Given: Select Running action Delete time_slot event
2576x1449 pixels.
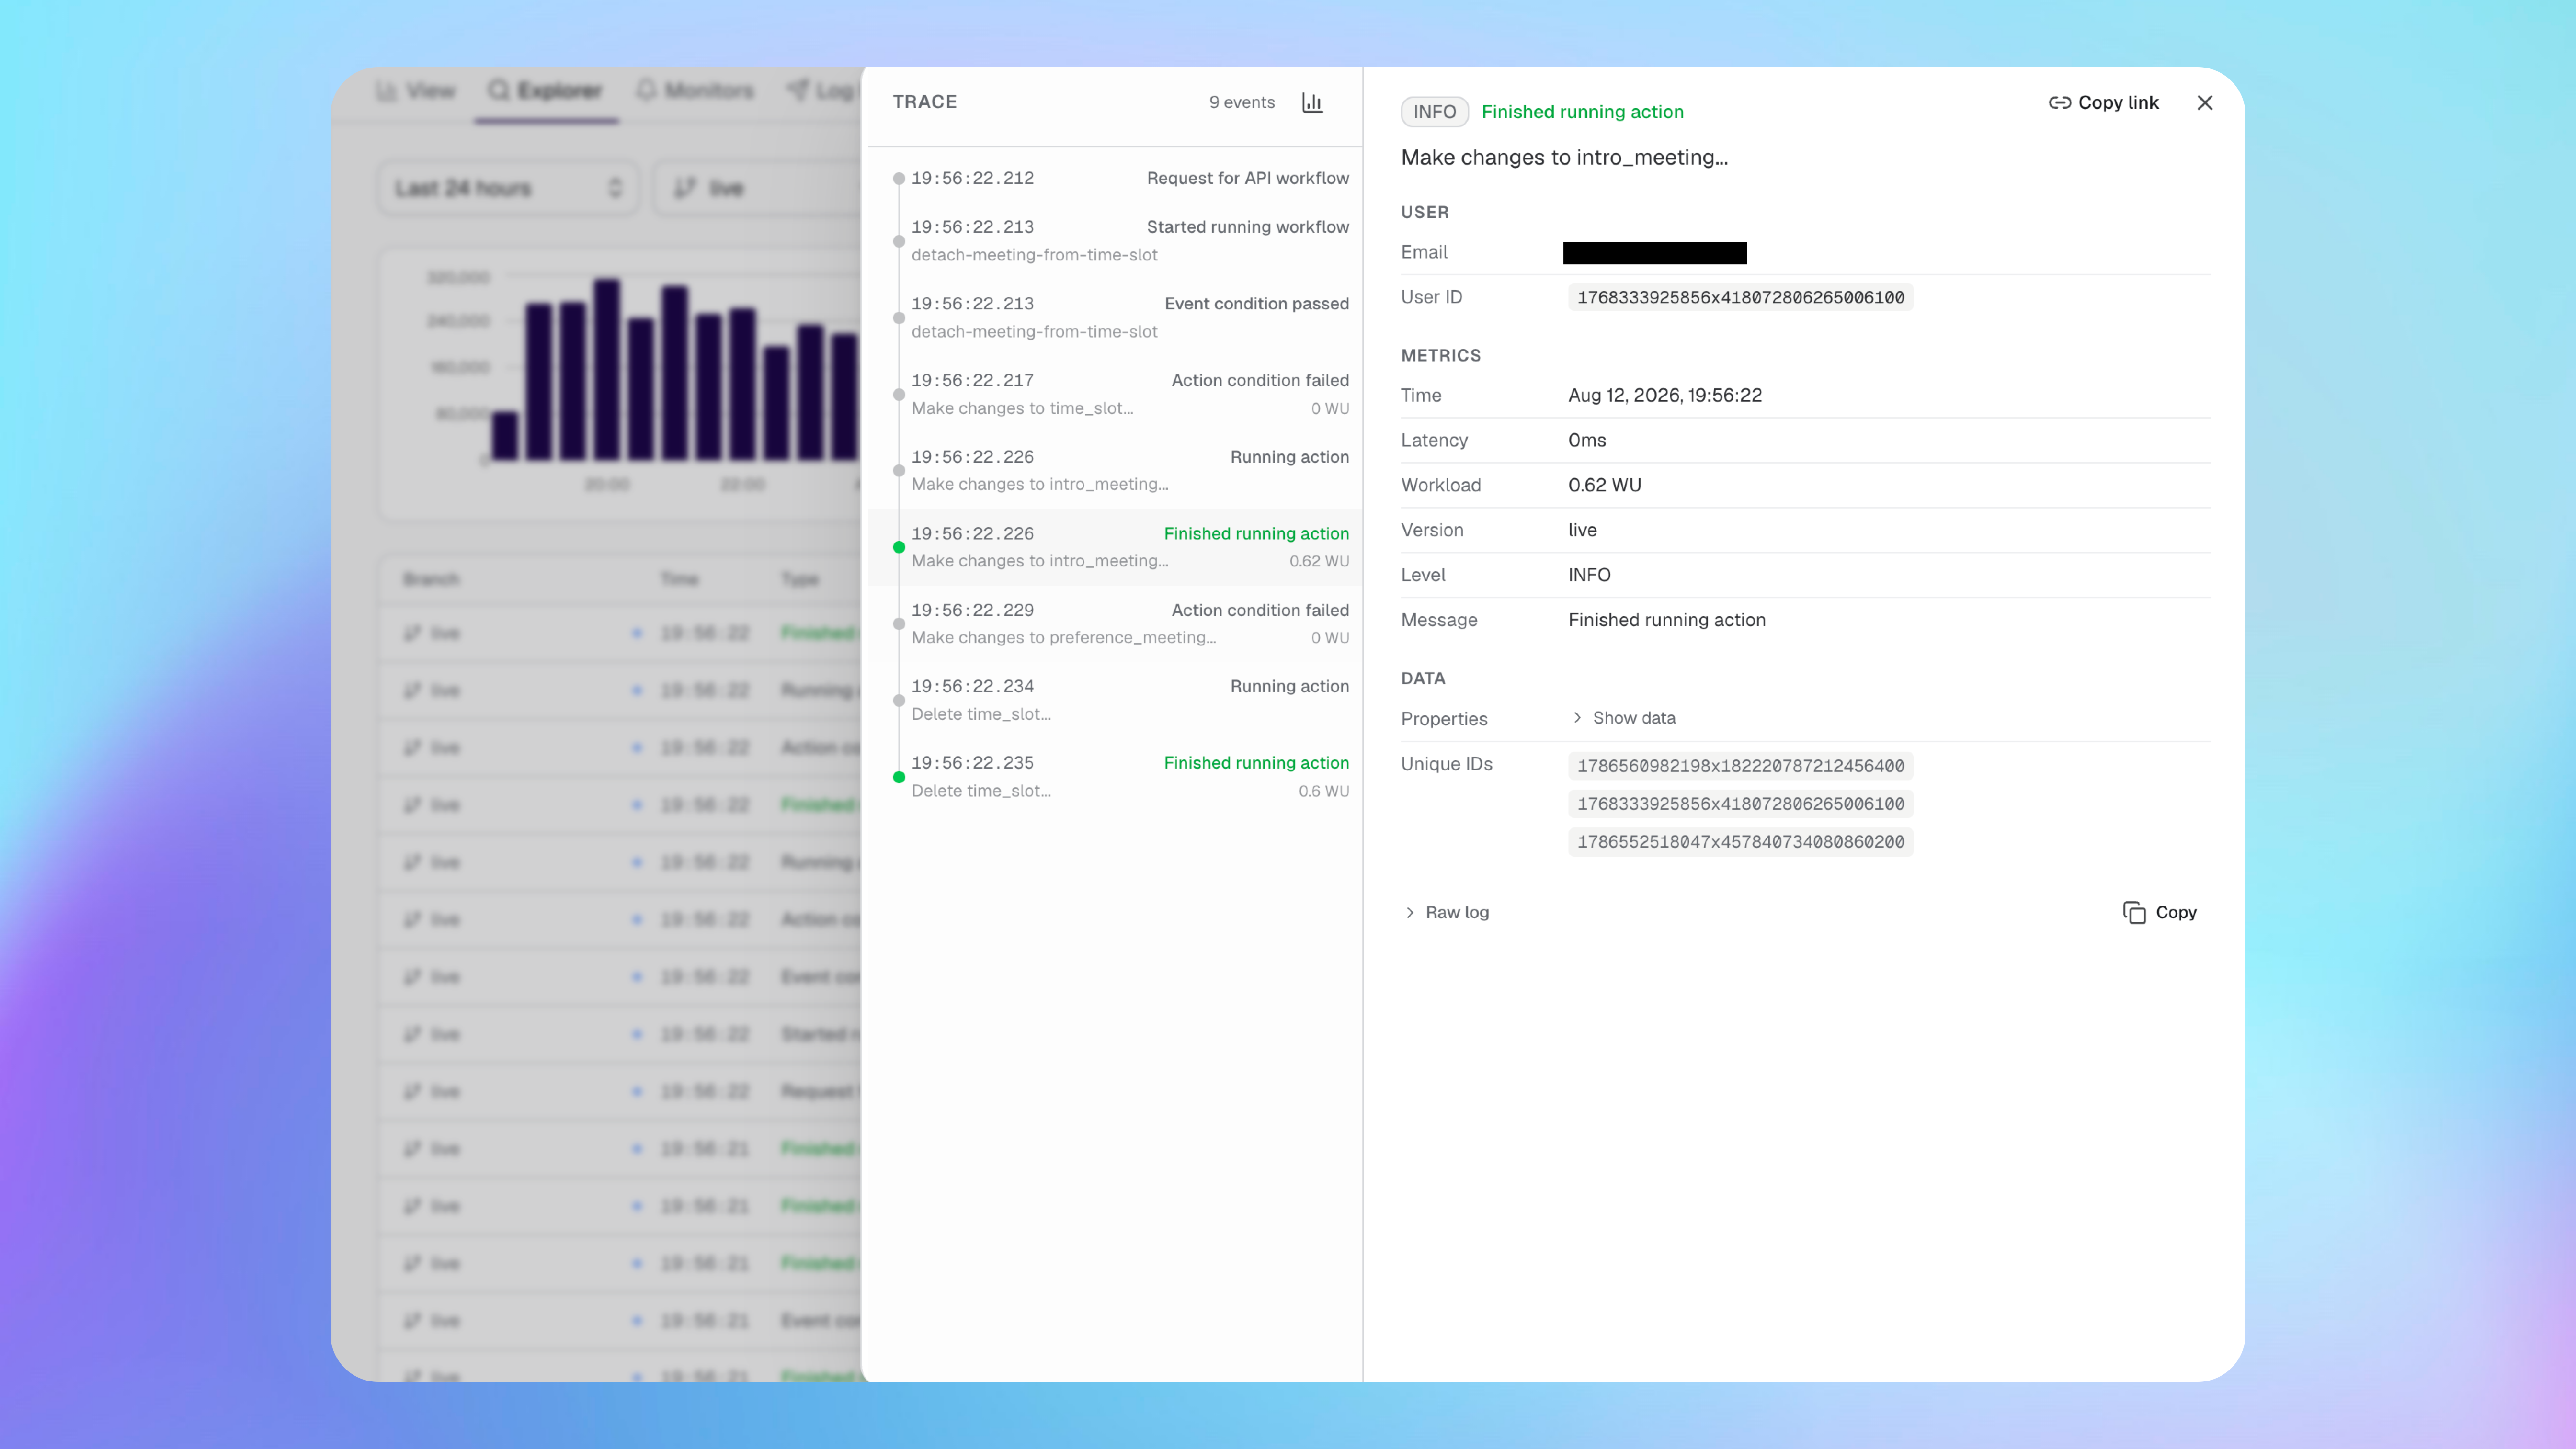Looking at the screenshot, I should [x=1115, y=700].
